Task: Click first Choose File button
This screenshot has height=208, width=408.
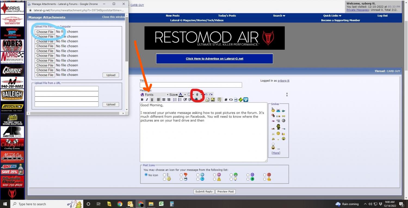Action: (45, 32)
